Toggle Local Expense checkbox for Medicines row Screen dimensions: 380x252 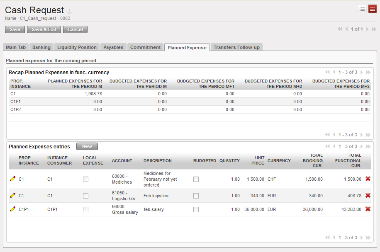point(85,179)
